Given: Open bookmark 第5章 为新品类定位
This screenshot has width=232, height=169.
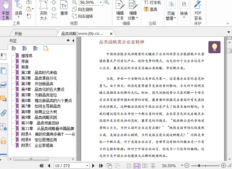Looking at the screenshot, I should pyautogui.click(x=39, y=95).
